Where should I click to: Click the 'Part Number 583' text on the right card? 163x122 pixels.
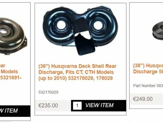(148, 86)
